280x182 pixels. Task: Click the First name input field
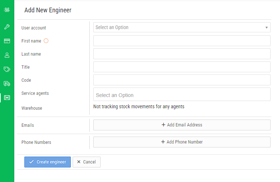(x=182, y=41)
